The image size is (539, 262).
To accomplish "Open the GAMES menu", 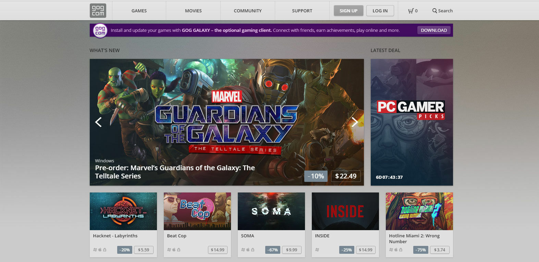I will 139,11.
